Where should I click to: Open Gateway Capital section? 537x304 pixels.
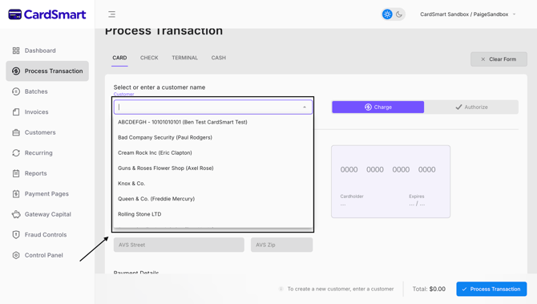point(47,214)
